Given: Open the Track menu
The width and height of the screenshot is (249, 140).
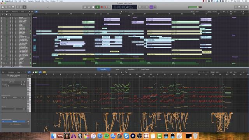Looking at the screenshot, I should (25, 1).
